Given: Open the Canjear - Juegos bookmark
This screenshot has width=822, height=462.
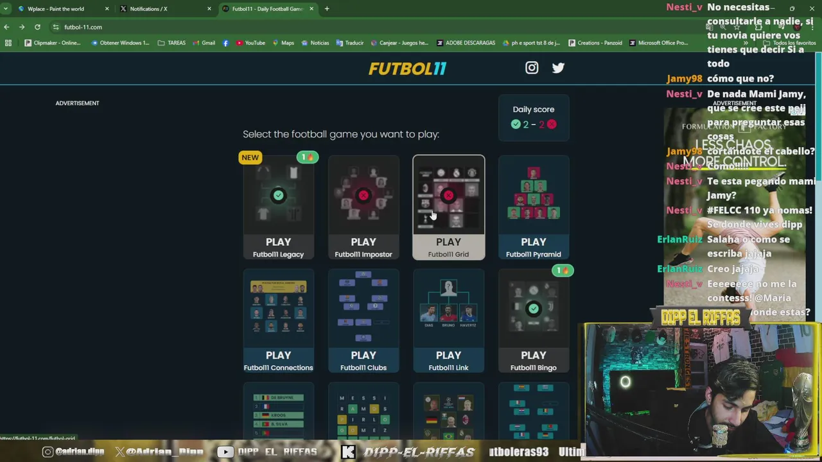Looking at the screenshot, I should point(399,43).
